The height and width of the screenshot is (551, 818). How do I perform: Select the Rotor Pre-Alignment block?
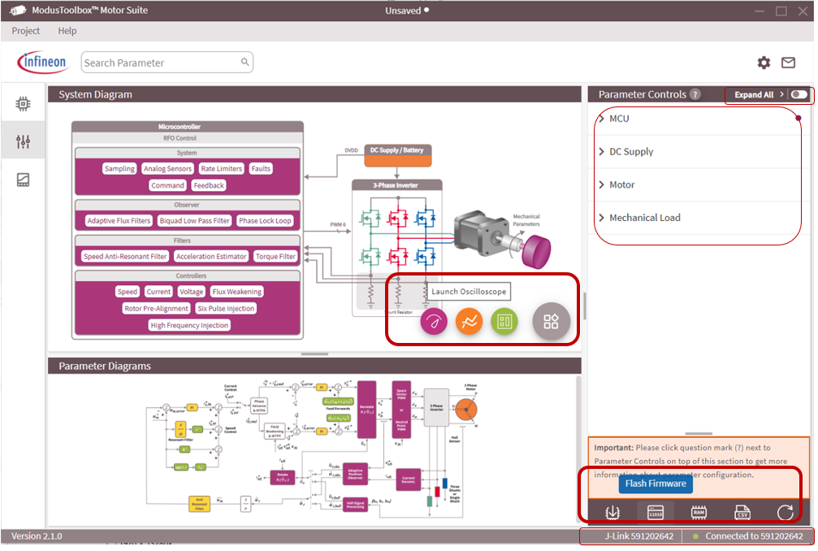coord(156,308)
